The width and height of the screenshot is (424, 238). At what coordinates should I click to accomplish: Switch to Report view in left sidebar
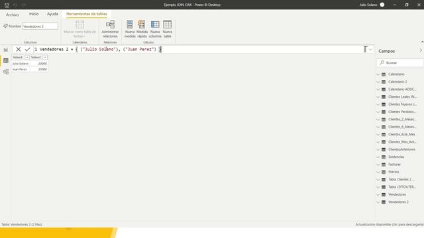6,50
